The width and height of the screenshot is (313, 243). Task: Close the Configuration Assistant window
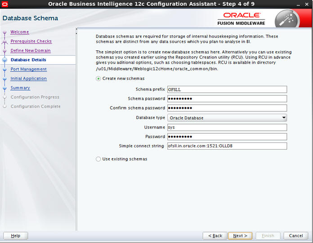coord(307,4)
